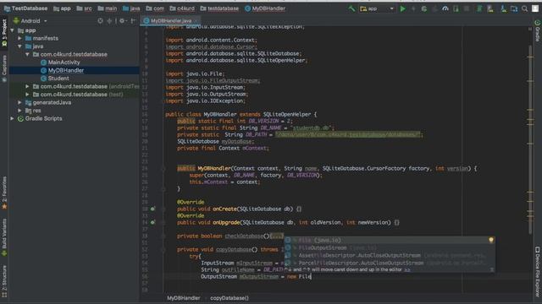Click the Make Project hammer icon
The height and width of the screenshot is (304, 542).
[x=351, y=8]
